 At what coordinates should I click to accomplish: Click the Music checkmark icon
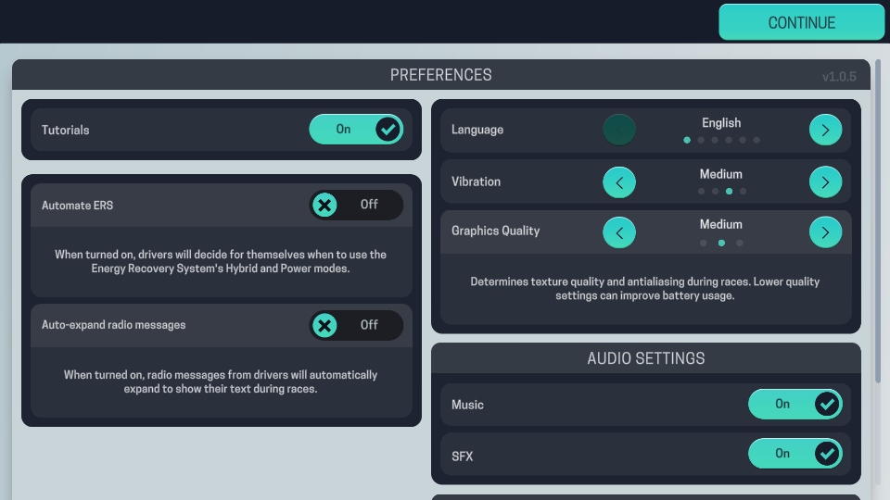click(826, 404)
